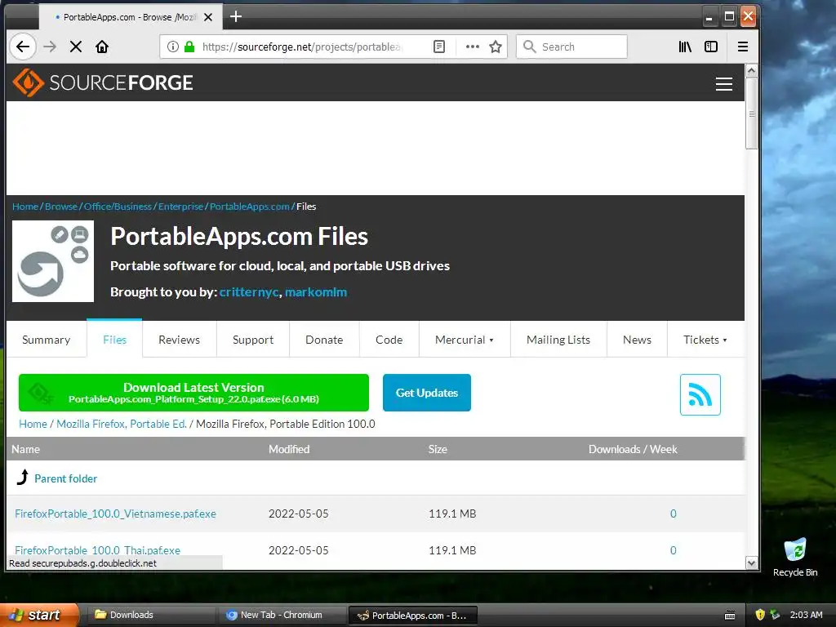Click Download Latest Version green button
This screenshot has width=836, height=627.
point(193,393)
